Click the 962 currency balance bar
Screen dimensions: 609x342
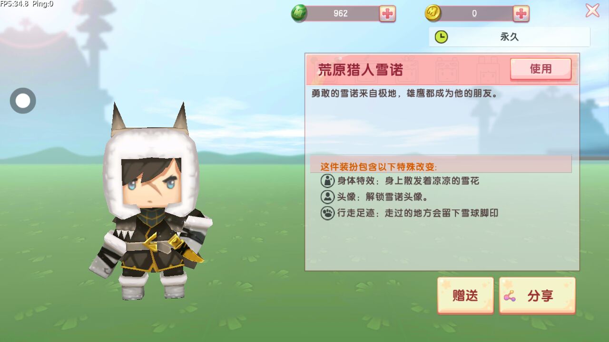343,13
